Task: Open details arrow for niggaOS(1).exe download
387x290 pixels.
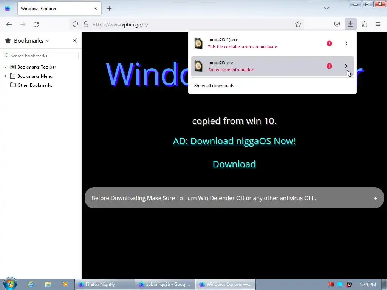Action: pyautogui.click(x=346, y=43)
